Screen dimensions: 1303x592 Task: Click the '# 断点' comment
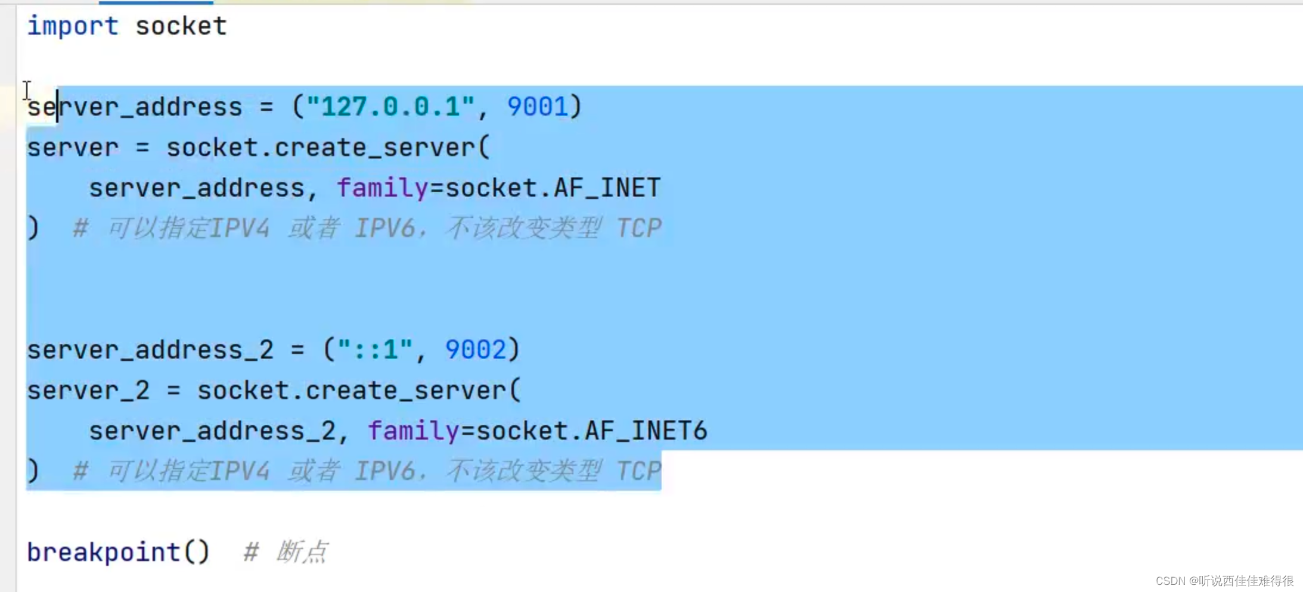tap(286, 552)
